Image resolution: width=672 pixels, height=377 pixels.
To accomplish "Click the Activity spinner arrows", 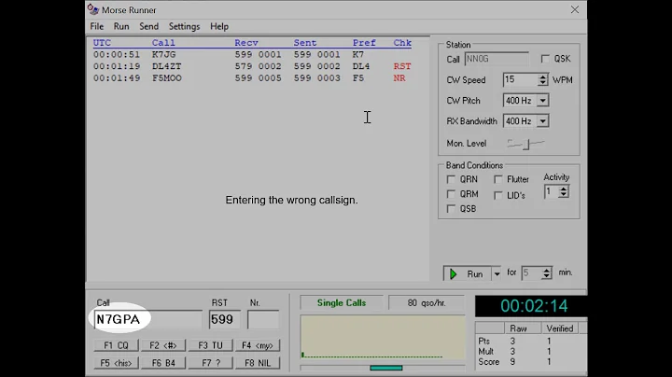I will coord(564,192).
